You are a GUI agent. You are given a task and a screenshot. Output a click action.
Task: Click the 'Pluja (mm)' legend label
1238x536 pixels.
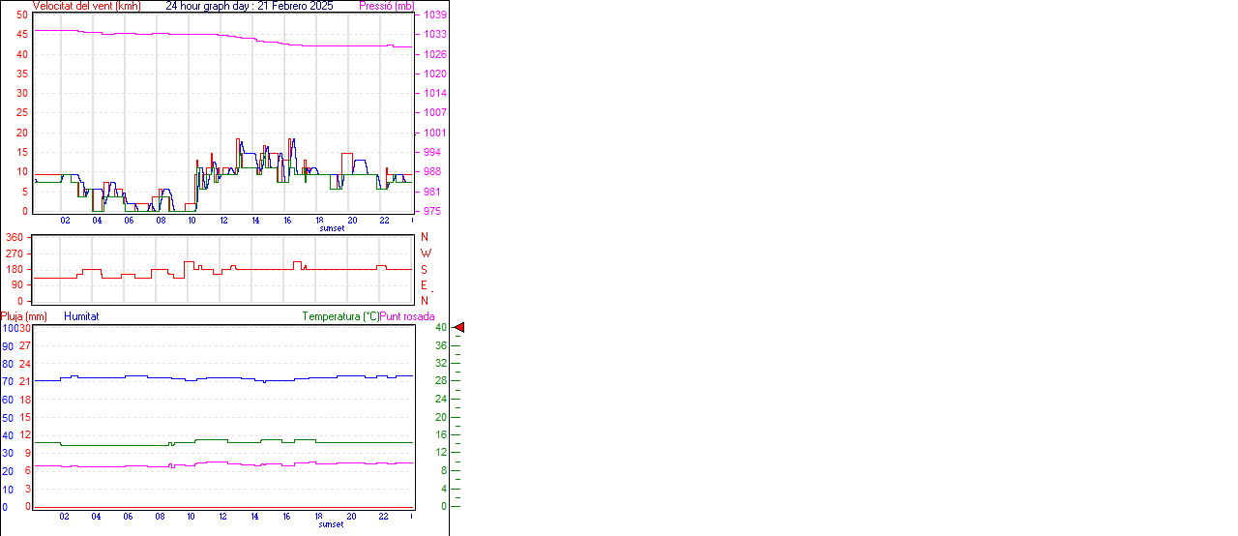pyautogui.click(x=24, y=316)
